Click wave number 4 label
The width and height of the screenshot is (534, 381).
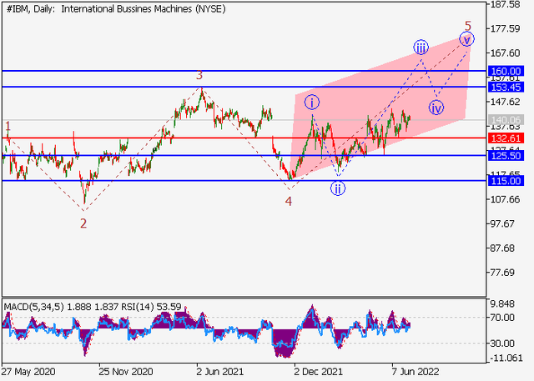point(289,202)
